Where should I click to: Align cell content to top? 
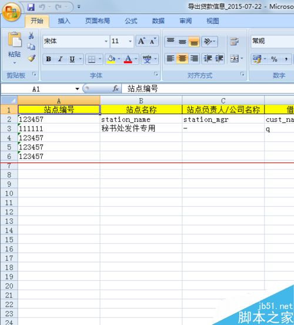[x=171, y=41]
